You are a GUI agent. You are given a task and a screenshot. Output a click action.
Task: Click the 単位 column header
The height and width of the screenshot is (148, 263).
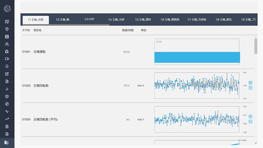click(144, 30)
